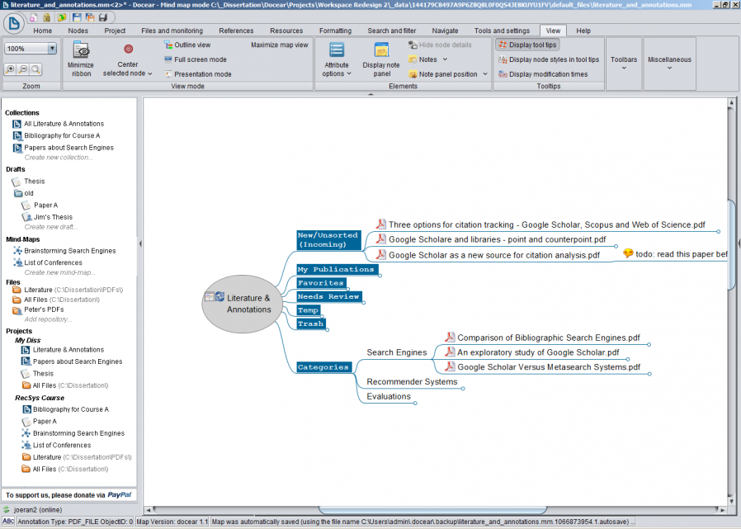
Task: Click the save map icon
Action: click(x=77, y=17)
